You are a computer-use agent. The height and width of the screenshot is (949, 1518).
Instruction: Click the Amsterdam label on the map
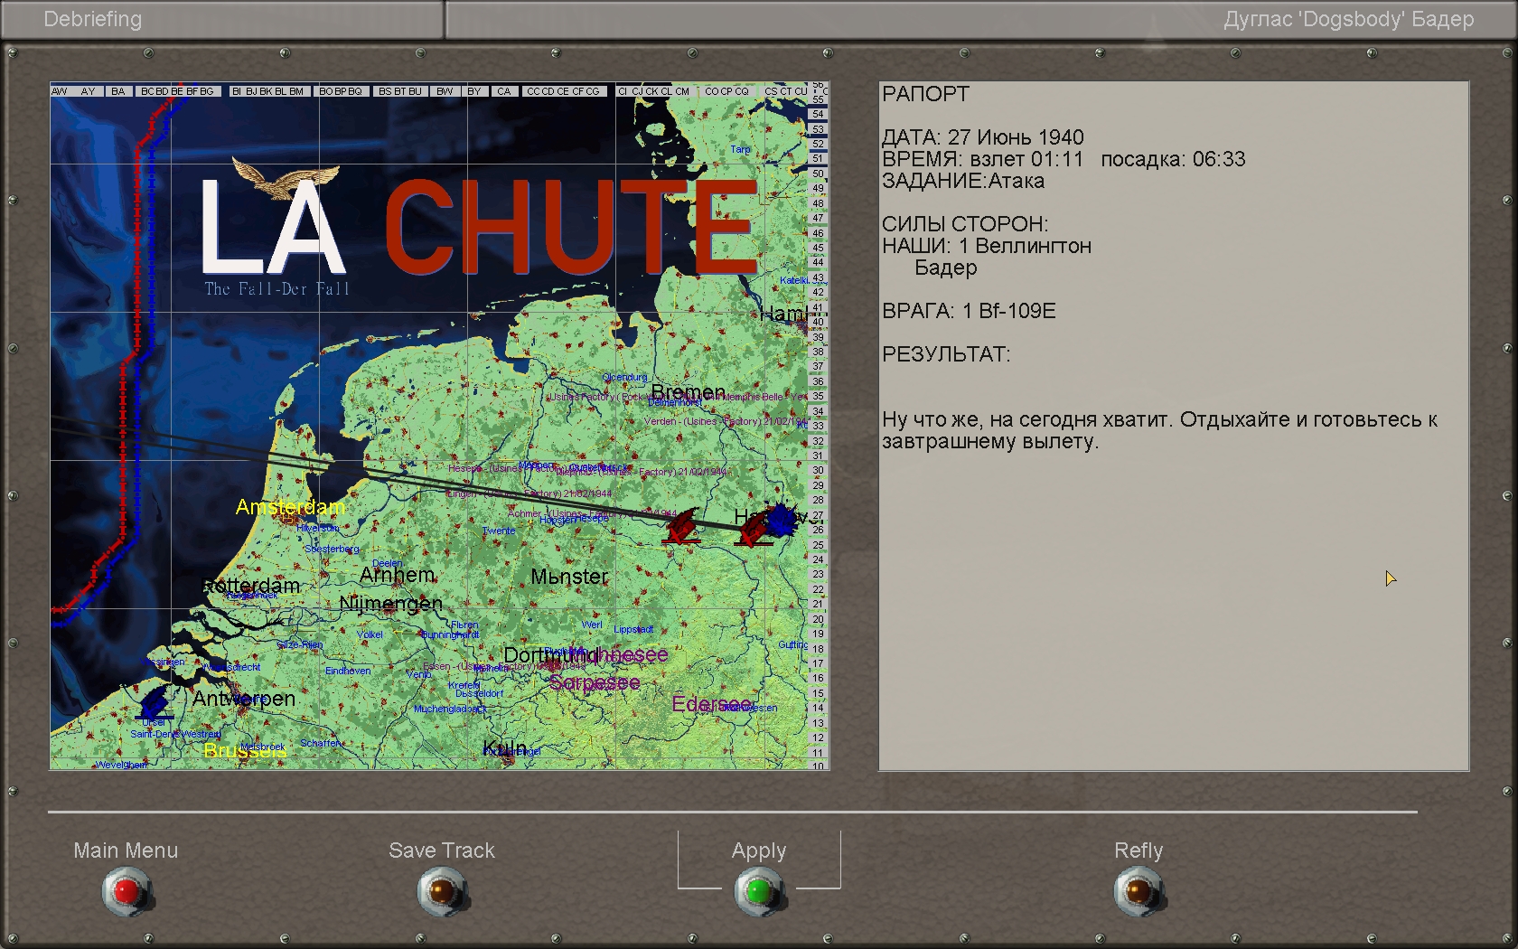pos(290,507)
